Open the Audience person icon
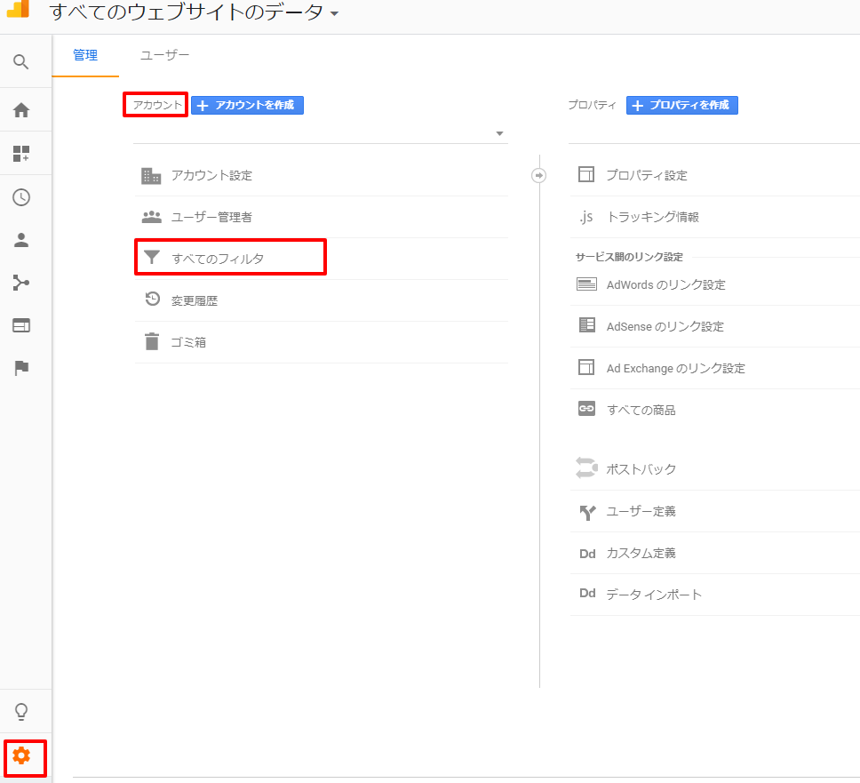This screenshot has height=783, width=860. click(x=21, y=240)
